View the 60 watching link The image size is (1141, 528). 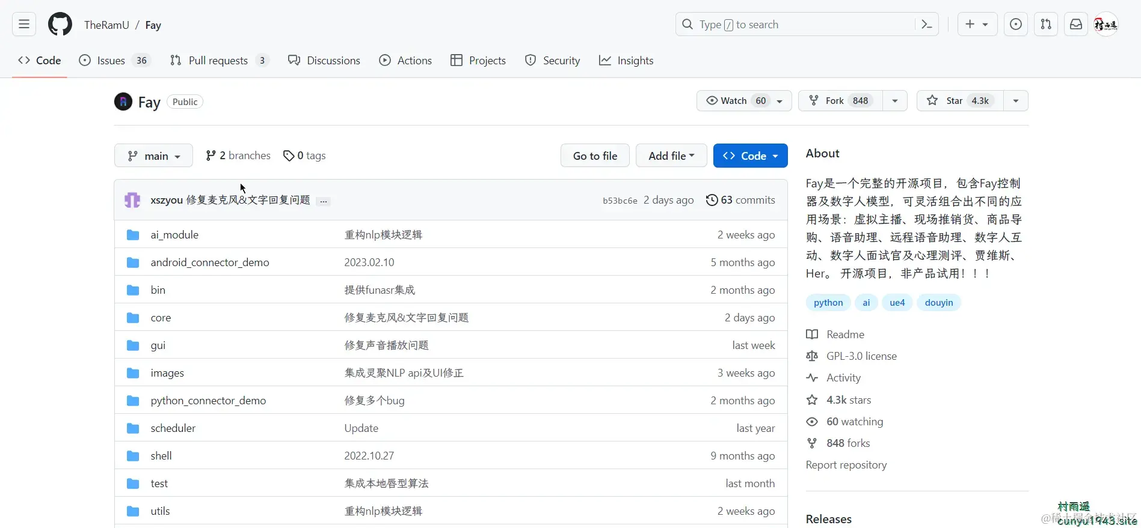pyautogui.click(x=844, y=422)
